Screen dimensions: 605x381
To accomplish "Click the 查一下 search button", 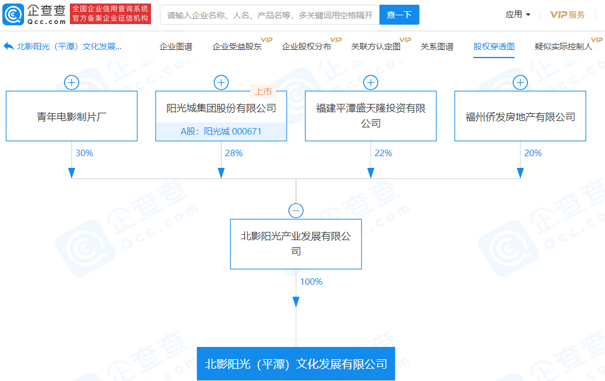I will coord(399,15).
